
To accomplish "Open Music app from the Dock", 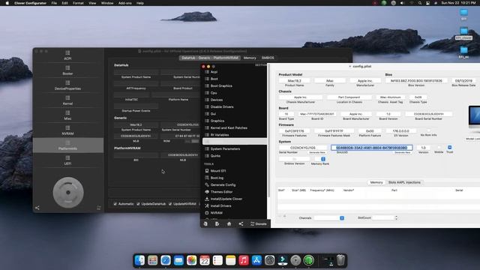I will pos(243,260).
